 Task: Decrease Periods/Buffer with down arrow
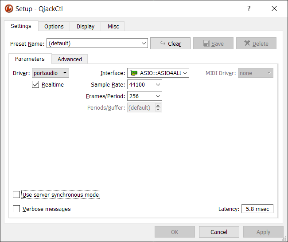coord(158,110)
